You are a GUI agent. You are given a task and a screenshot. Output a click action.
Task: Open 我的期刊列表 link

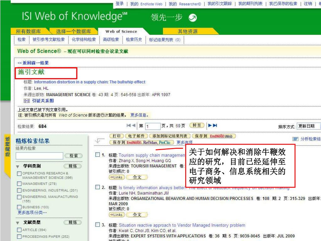[x=250, y=3]
